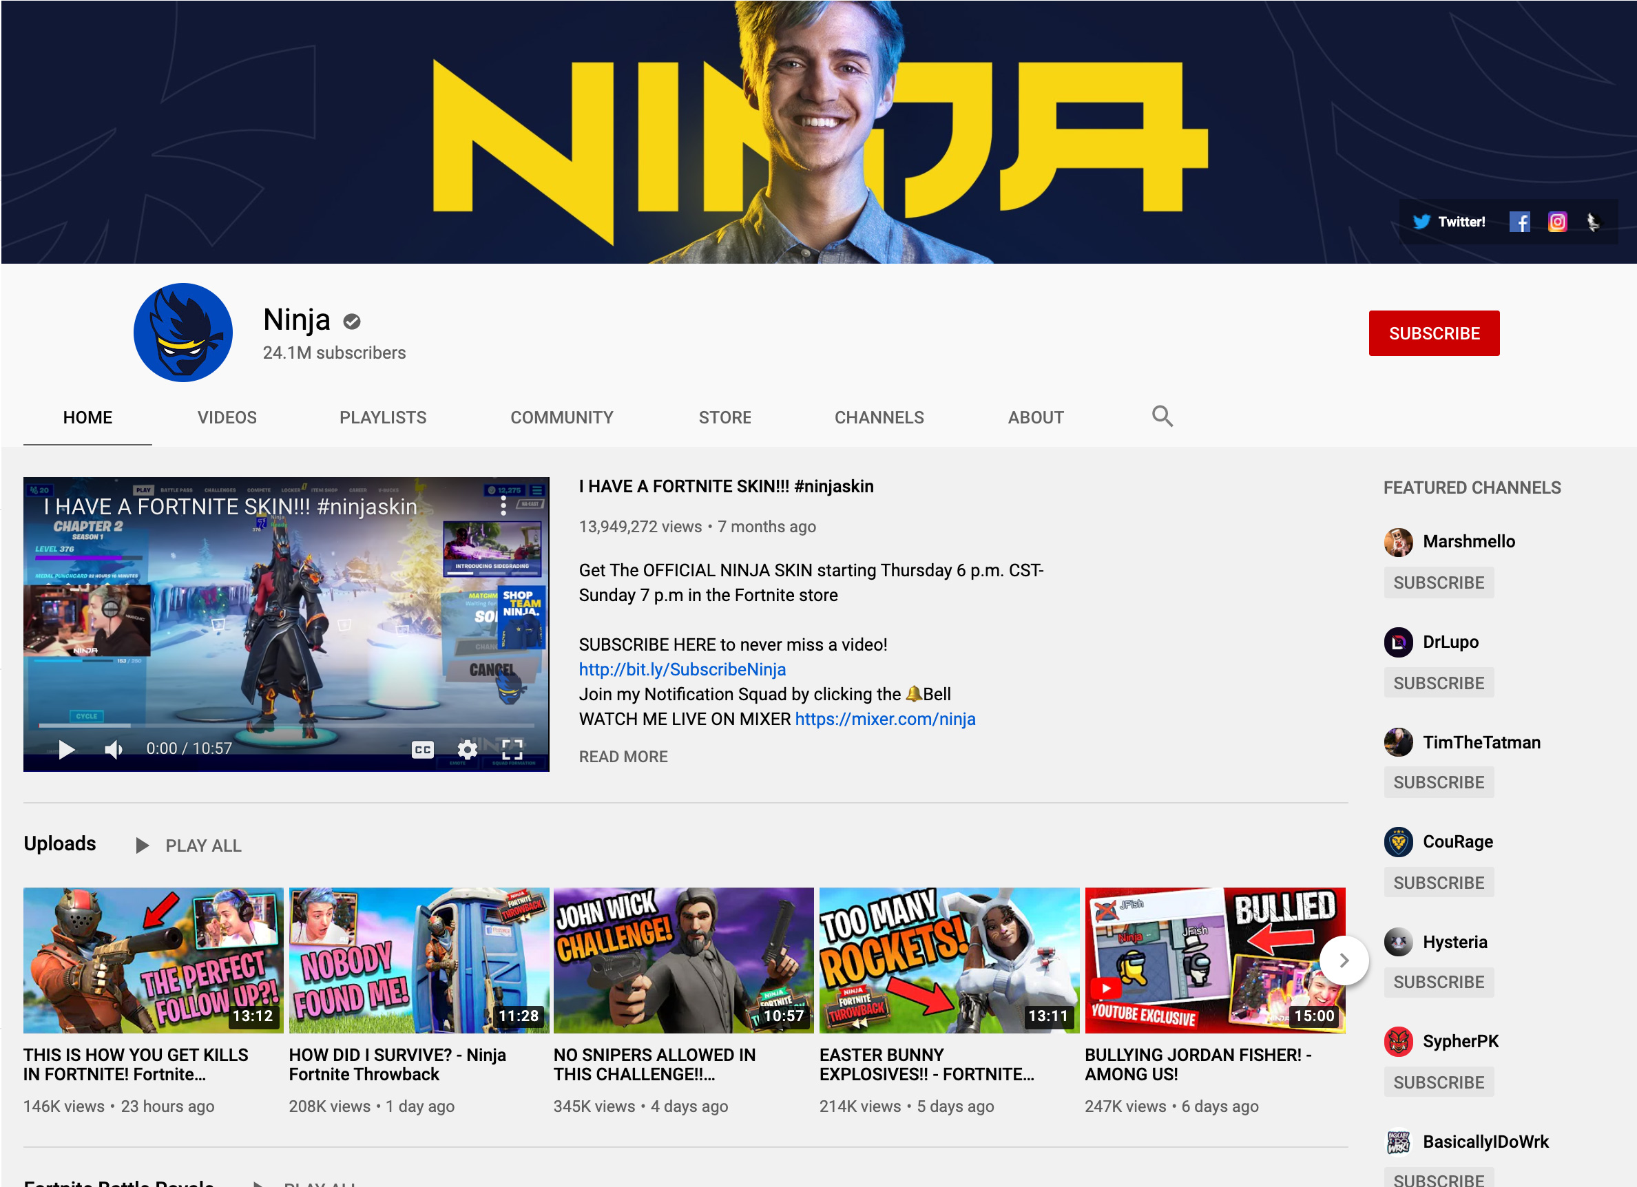
Task: Click the channel search magnifier icon
Action: point(1161,417)
